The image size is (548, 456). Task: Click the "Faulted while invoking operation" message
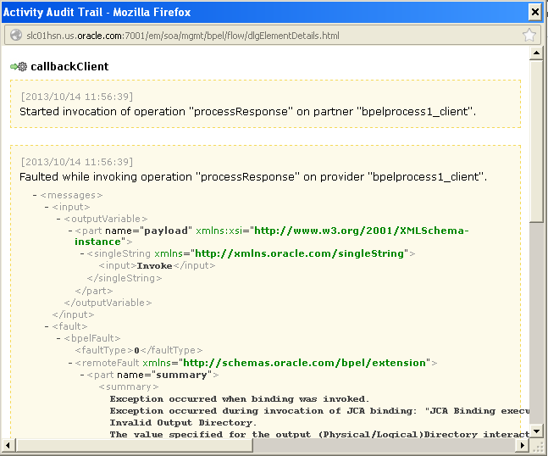[x=253, y=176]
